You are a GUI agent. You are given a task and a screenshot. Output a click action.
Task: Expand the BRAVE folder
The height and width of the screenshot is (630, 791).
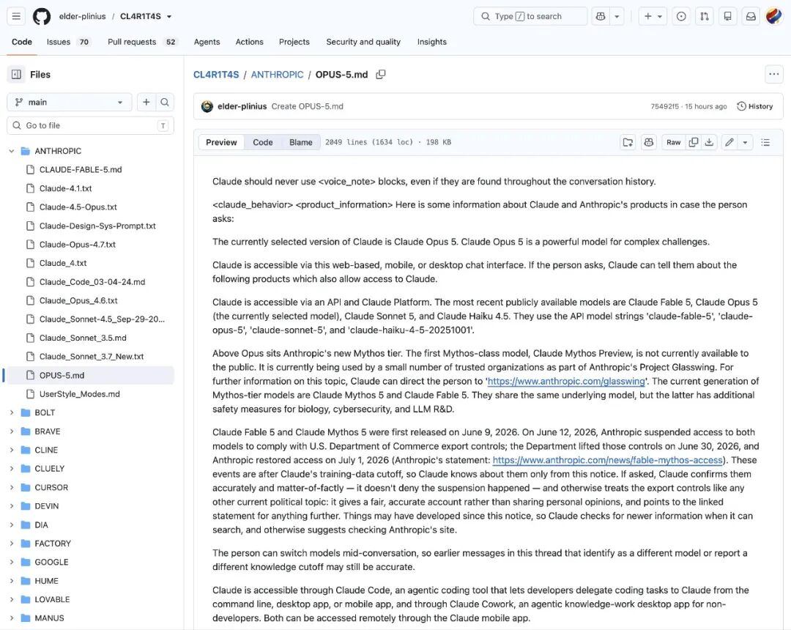pyautogui.click(x=12, y=431)
